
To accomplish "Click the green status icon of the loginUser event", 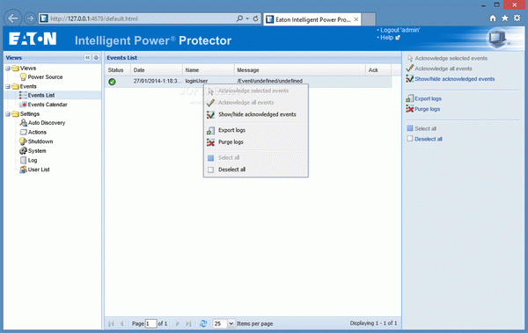I will 112,82.
